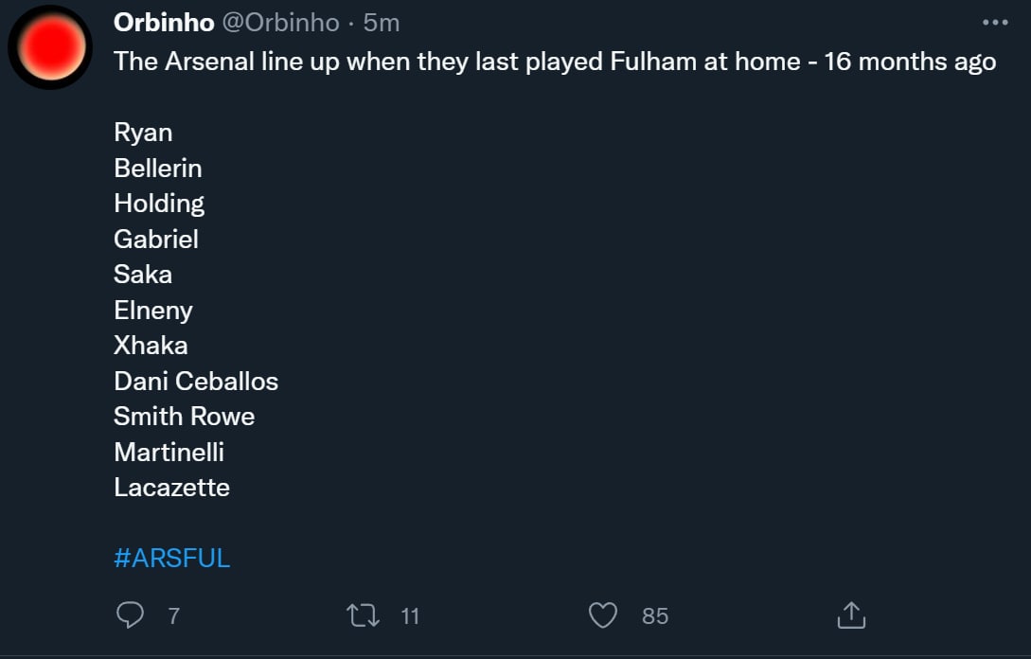Open the tweet via the 5m timestamp
Image resolution: width=1031 pixels, height=659 pixels.
pos(382,23)
